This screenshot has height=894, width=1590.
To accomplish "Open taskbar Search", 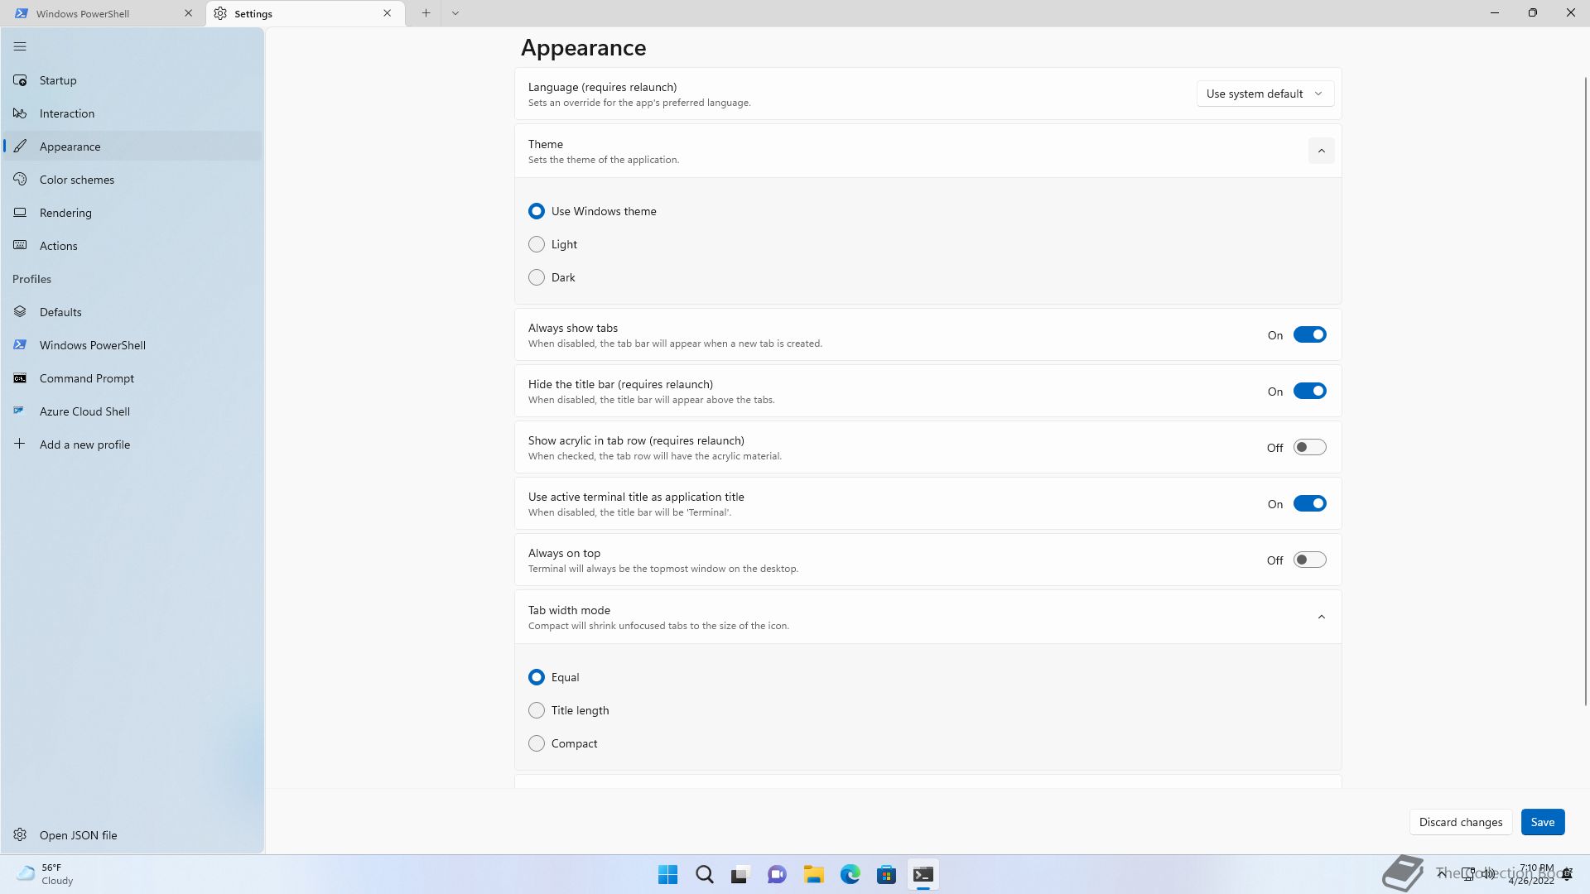I will tap(705, 875).
